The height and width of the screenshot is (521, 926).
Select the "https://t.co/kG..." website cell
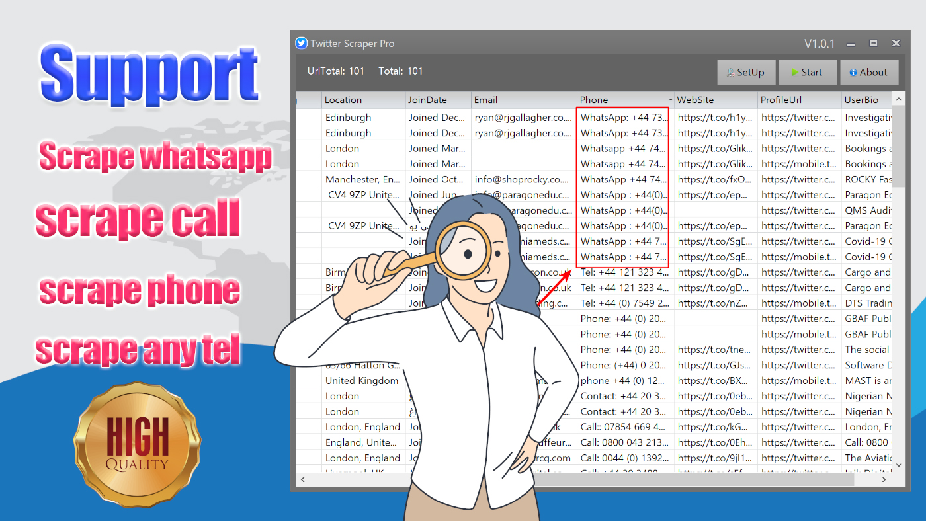(716, 427)
